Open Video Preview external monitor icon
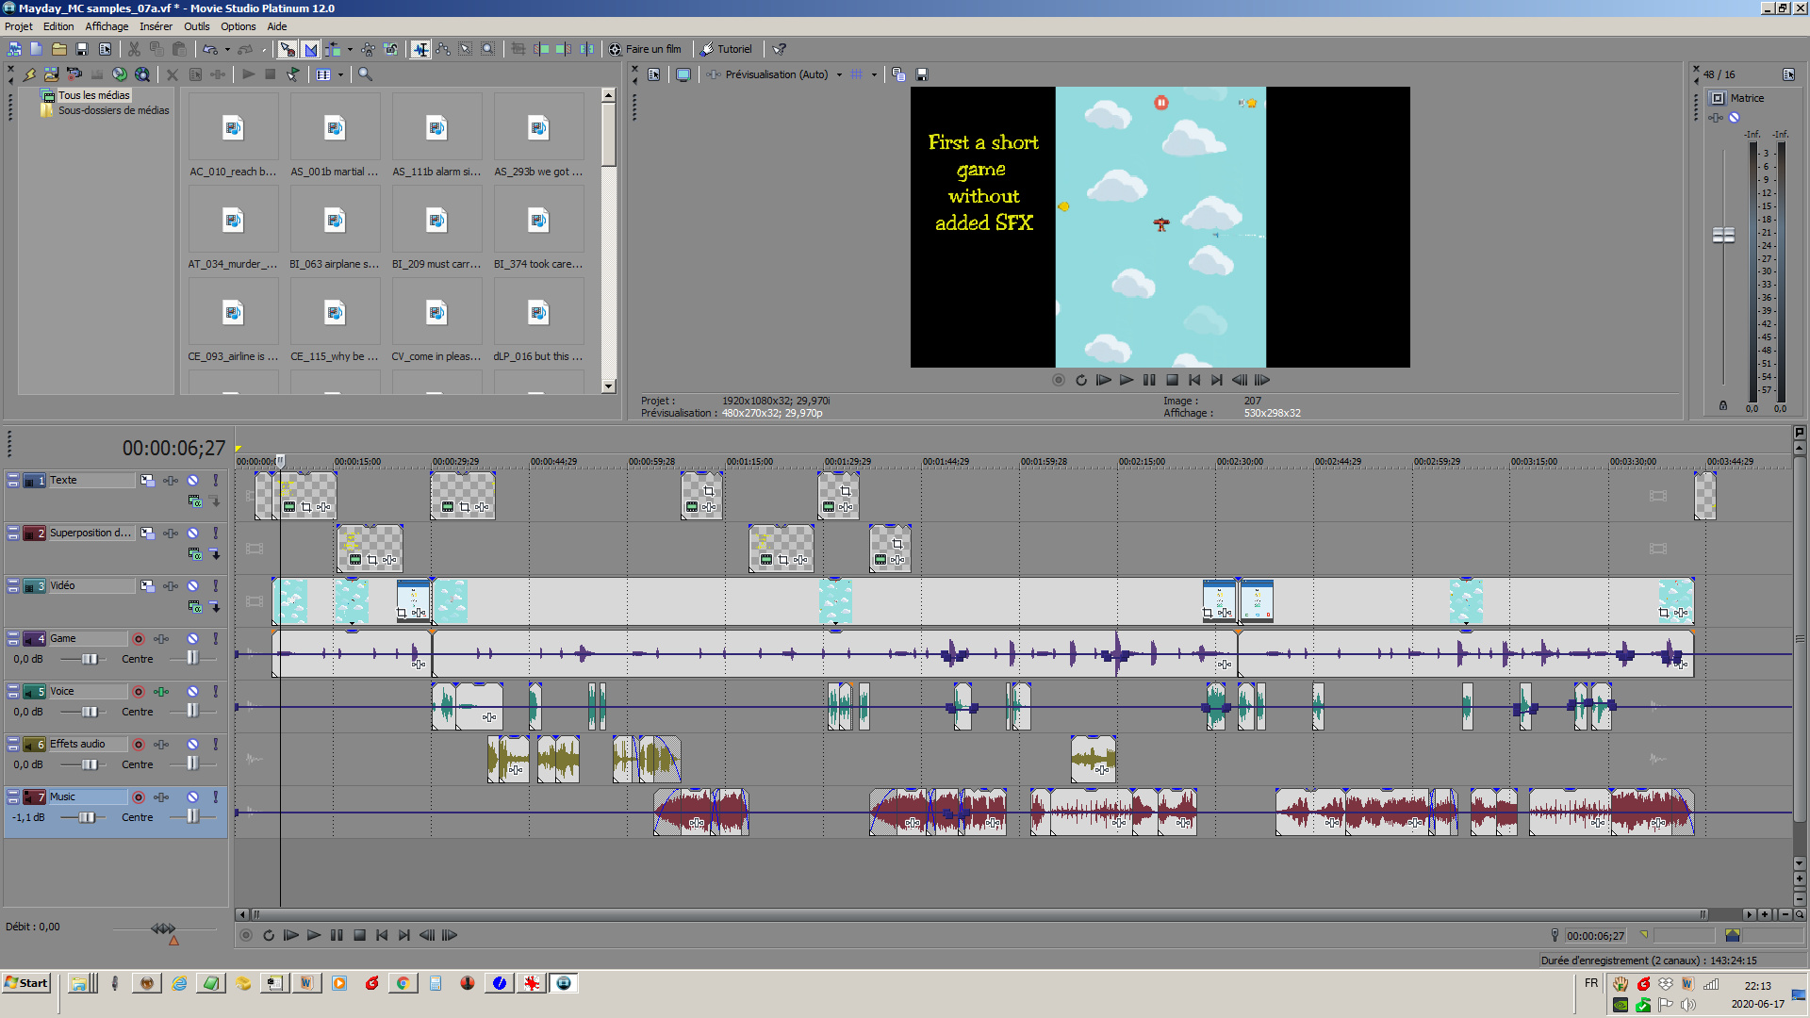The width and height of the screenshot is (1810, 1018). coord(683,74)
